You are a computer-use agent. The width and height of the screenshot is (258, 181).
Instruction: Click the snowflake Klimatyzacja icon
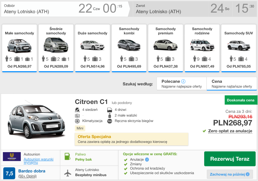pyautogui.click(x=77, y=121)
